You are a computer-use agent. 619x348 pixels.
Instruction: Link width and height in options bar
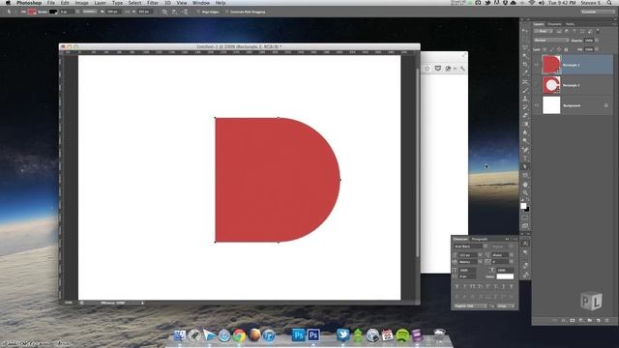click(127, 12)
